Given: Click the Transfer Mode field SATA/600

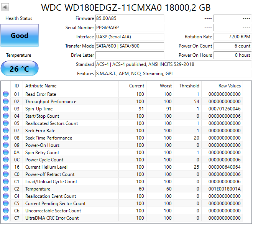Looking at the screenshot, I should click(130, 46).
